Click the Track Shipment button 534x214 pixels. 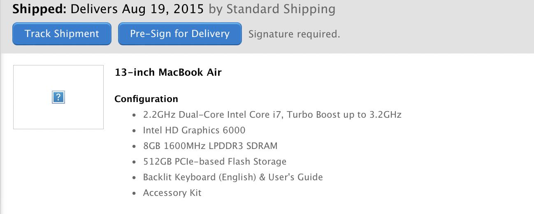(x=62, y=34)
